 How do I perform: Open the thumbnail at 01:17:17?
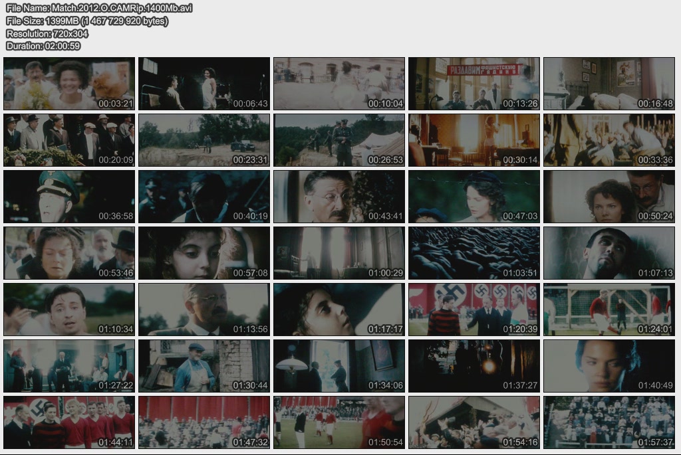pos(339,310)
